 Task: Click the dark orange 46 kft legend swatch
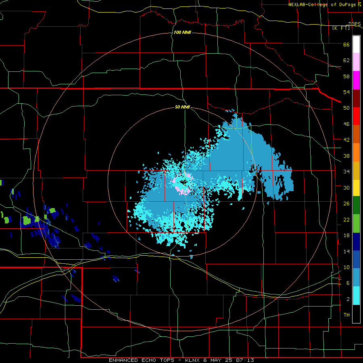pos(356,134)
